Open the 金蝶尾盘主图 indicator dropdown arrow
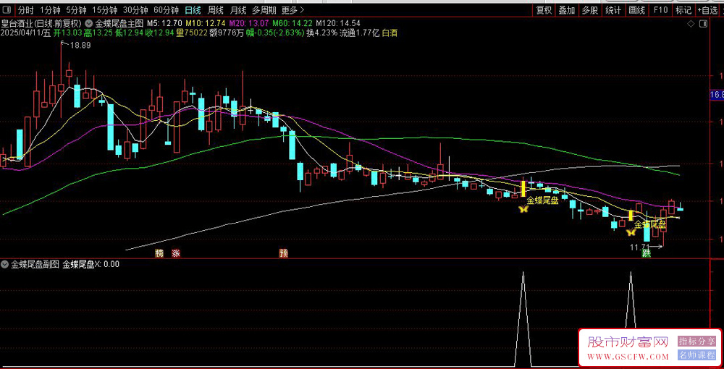Viewport: 724px width, 369px height. 88,23
